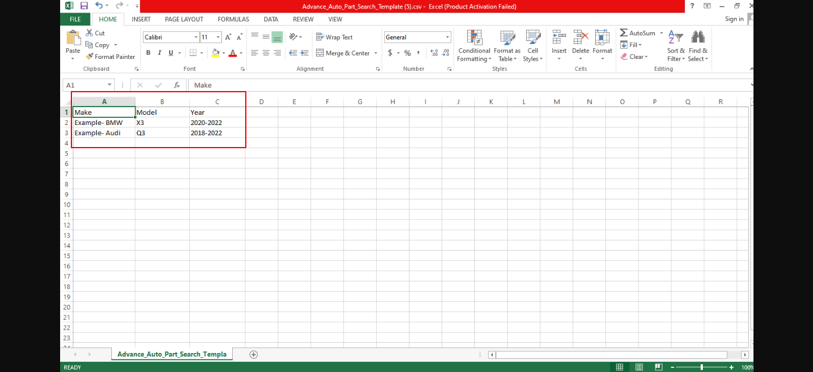Viewport: 813px width, 372px height.
Task: Click the Merge & Center icon
Action: point(320,53)
